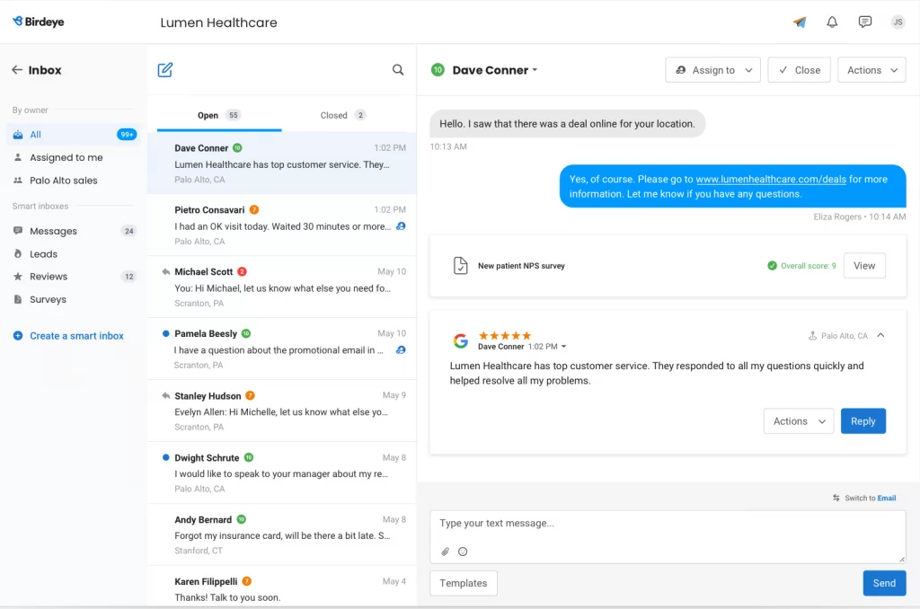The height and width of the screenshot is (609, 920).
Task: Close the conversation with Close button
Action: (x=799, y=70)
